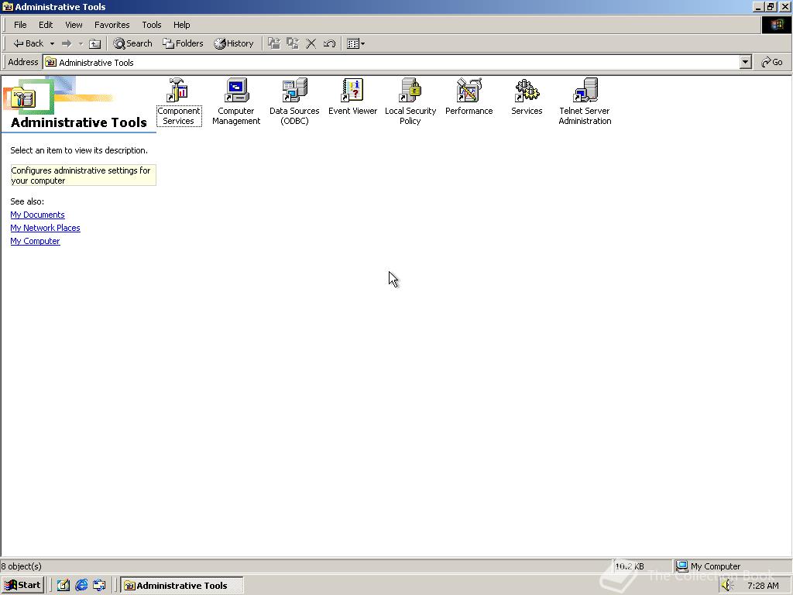Click inside the Address field
Screen dimensions: 793x595
coord(392,62)
